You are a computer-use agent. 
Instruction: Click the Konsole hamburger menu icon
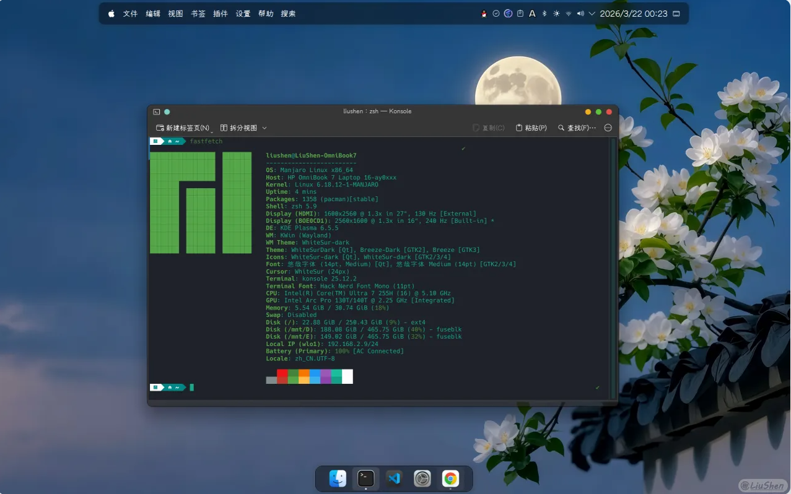[x=608, y=128]
